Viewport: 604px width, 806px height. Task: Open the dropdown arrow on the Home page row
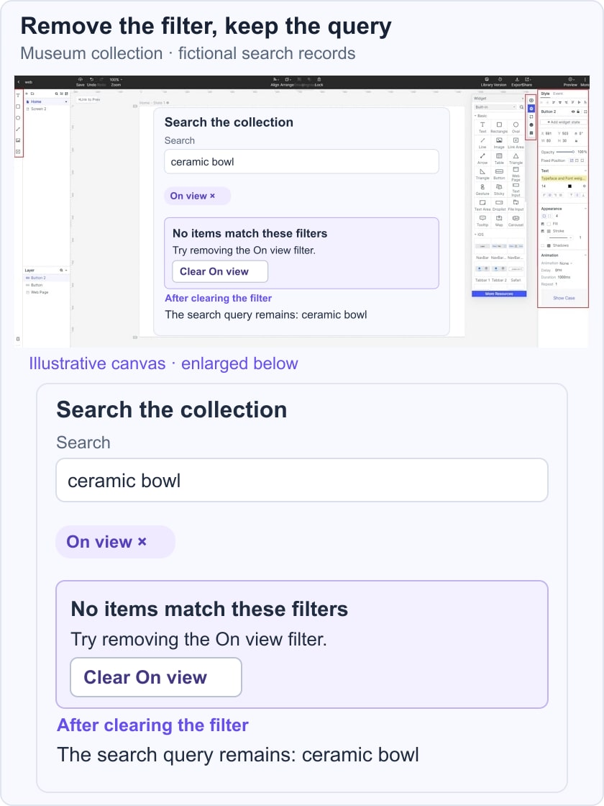65,101
